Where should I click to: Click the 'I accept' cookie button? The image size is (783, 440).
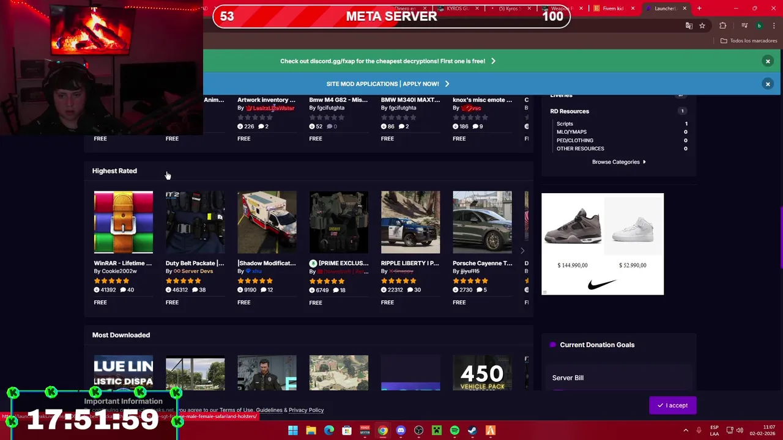click(x=673, y=405)
